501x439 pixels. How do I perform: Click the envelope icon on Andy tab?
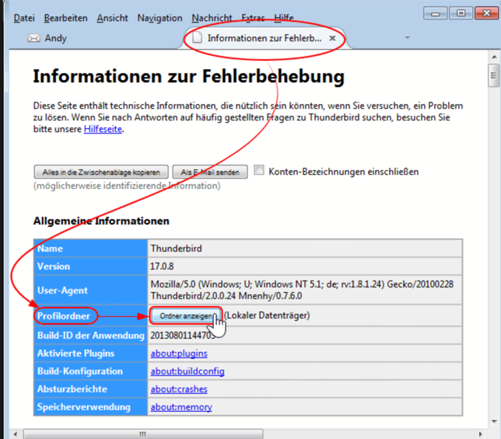[34, 38]
